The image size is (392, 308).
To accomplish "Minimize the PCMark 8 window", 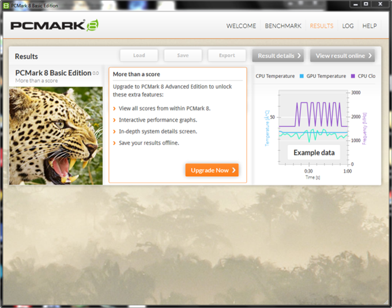I will coord(356,4).
